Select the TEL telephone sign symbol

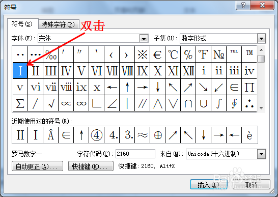pyautogui.click(x=234, y=54)
